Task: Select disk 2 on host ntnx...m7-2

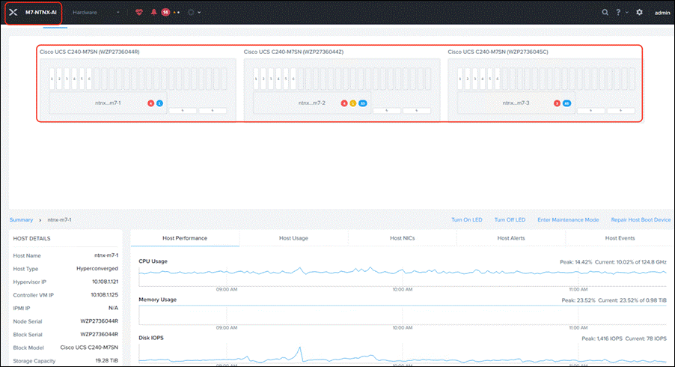Action: 263,79
